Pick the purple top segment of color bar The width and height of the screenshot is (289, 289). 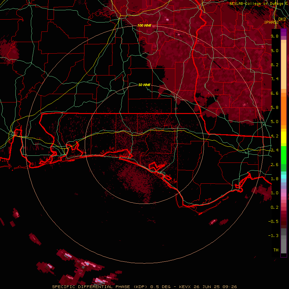click(284, 32)
